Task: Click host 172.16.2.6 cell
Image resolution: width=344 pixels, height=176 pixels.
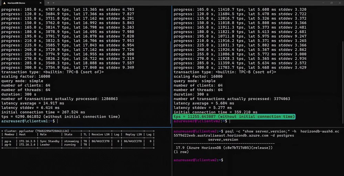Action: click(27, 144)
